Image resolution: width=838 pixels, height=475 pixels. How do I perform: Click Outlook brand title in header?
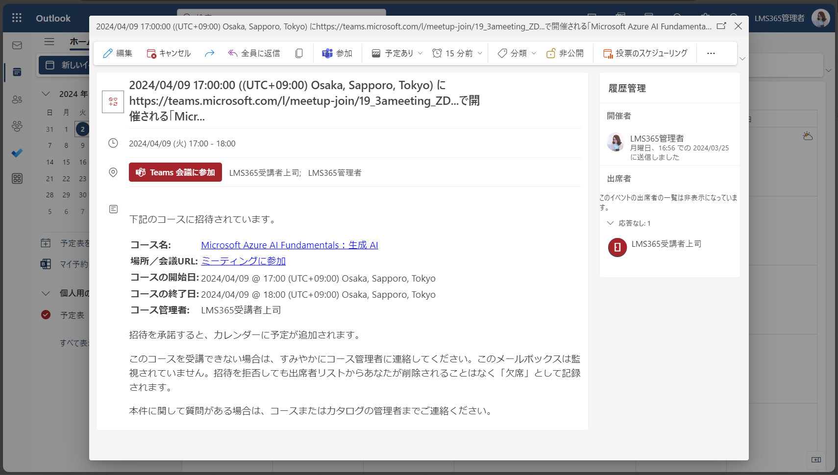pos(53,18)
